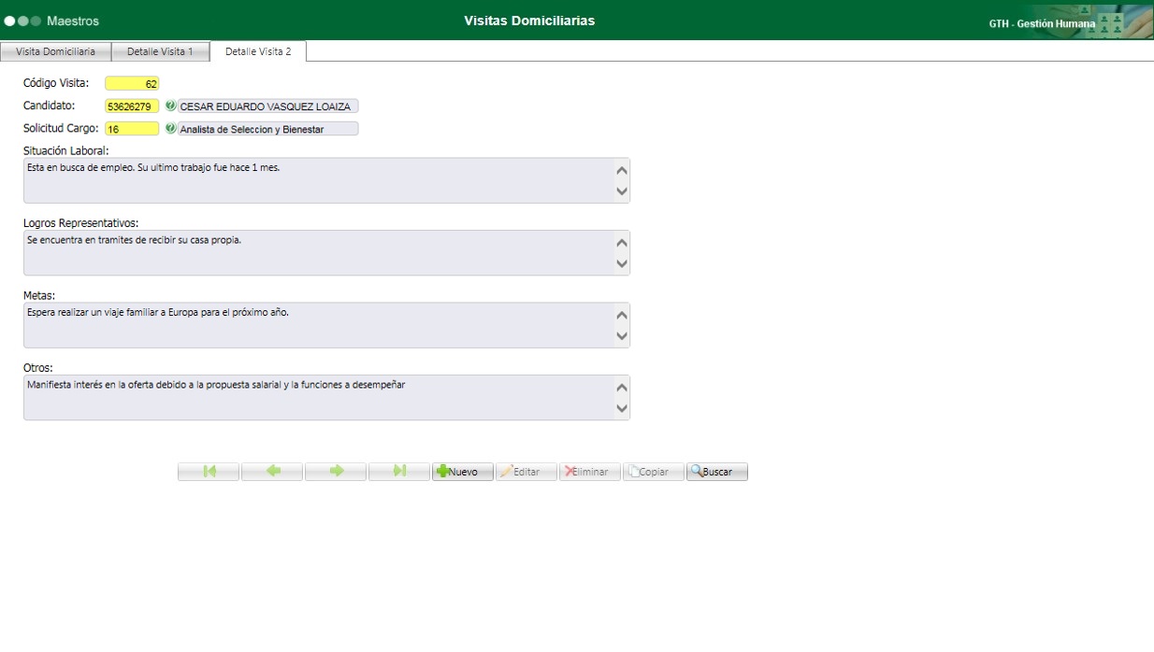This screenshot has width=1154, height=652.
Task: Switch to the Detalle Visita 1 tab
Action: pos(161,51)
